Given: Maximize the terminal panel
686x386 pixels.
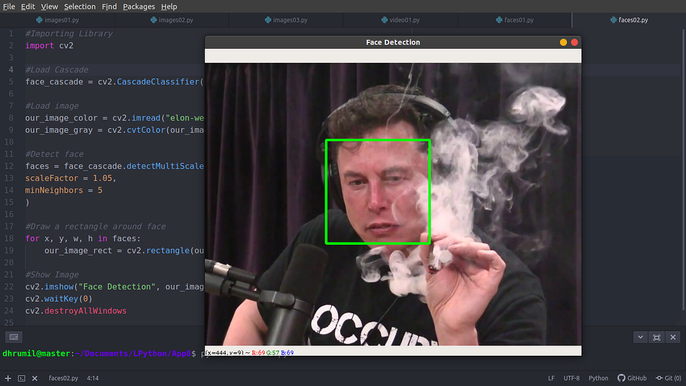Looking at the screenshot, I should [657, 337].
